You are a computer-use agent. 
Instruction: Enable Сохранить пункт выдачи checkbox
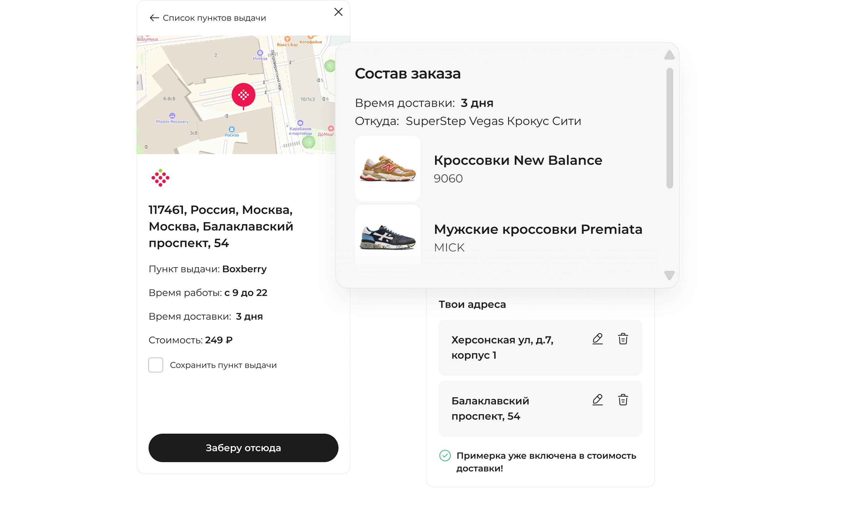pyautogui.click(x=155, y=365)
